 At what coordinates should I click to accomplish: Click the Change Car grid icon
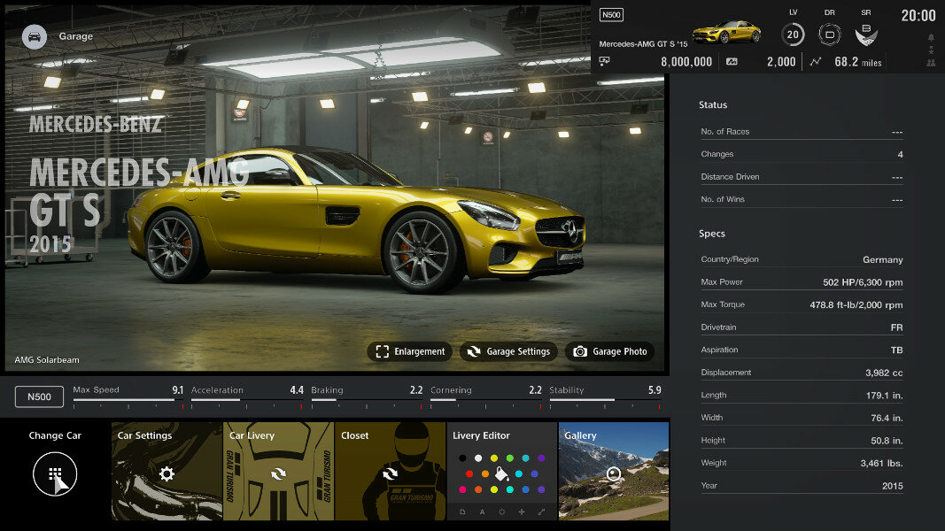pyautogui.click(x=53, y=474)
